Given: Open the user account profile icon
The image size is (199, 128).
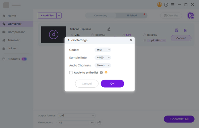Looking at the screenshot, I should click(x=160, y=5).
